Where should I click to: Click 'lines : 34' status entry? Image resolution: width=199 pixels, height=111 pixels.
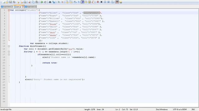coord(100,109)
